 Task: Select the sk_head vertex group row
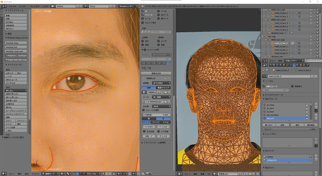point(285,112)
